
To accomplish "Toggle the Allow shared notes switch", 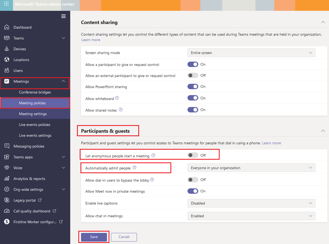I will pos(193,110).
